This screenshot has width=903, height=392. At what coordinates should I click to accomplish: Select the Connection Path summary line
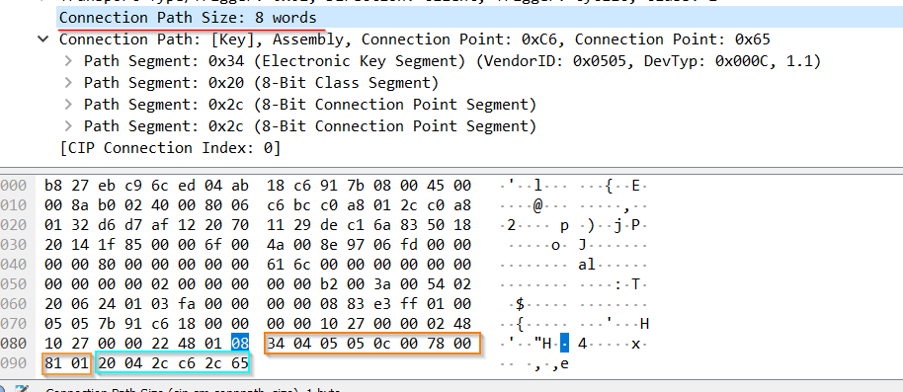coord(415,39)
